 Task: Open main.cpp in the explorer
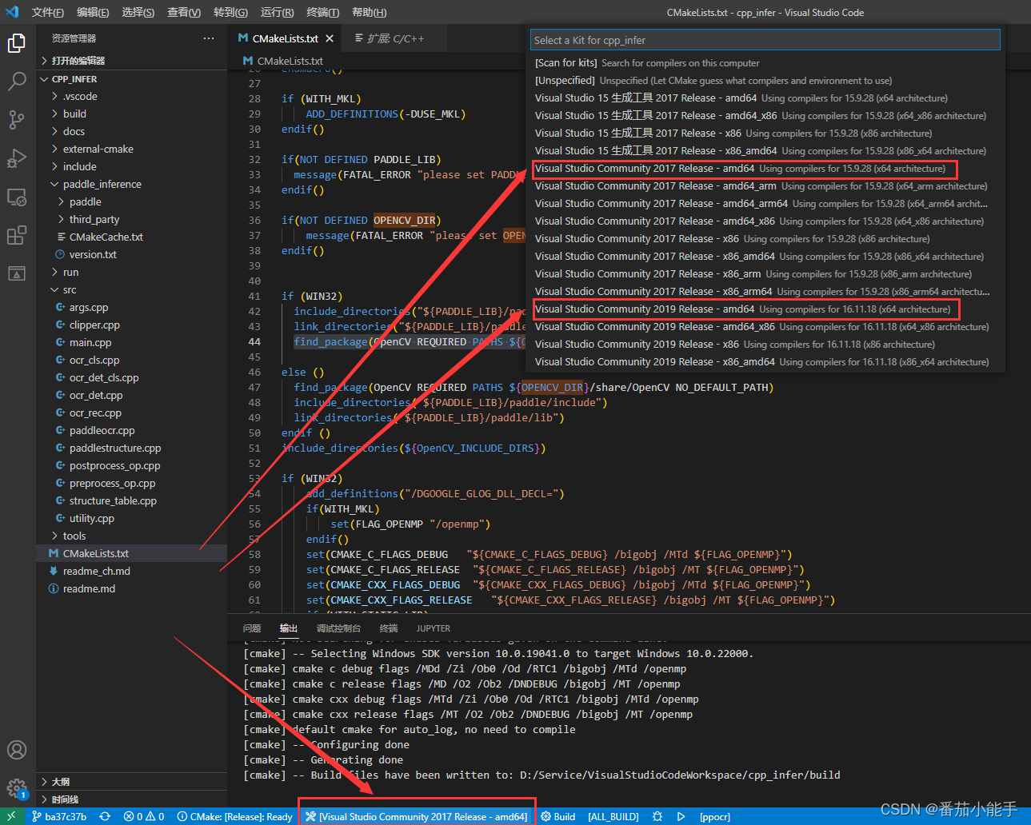pyautogui.click(x=132, y=342)
